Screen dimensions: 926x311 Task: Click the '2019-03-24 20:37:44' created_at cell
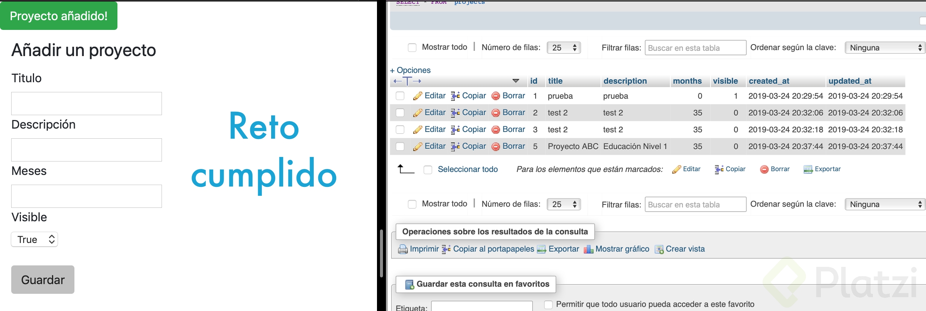pos(786,147)
